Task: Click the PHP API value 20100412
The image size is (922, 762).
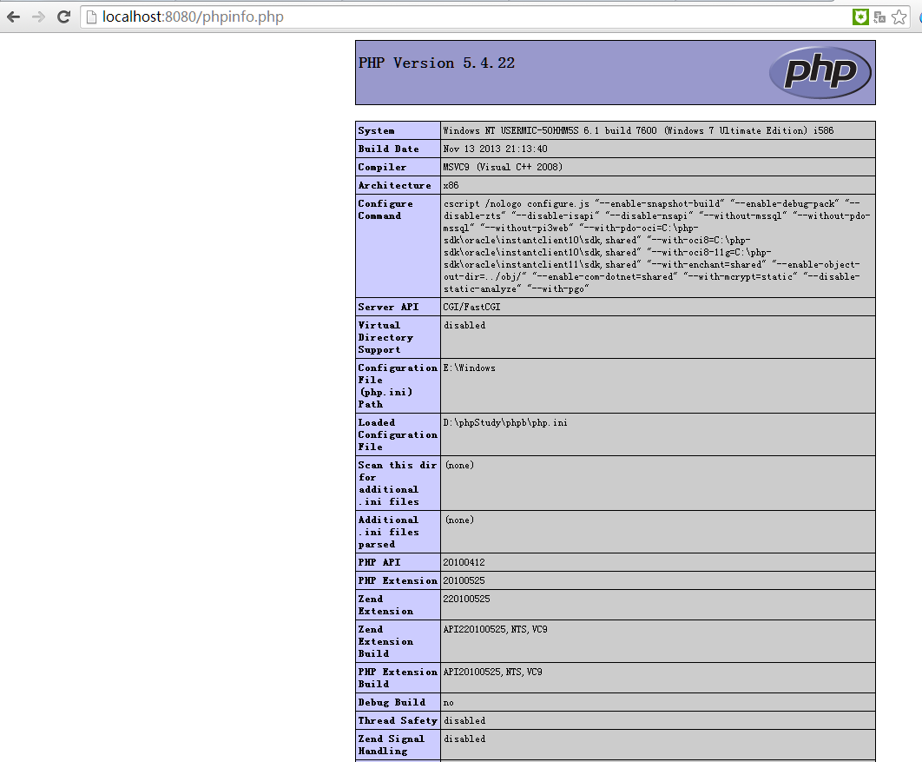Action: tap(465, 562)
